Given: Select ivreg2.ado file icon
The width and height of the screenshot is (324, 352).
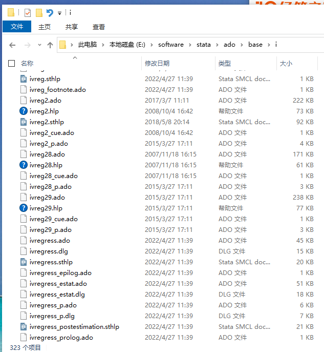Looking at the screenshot, I should [x=24, y=101].
